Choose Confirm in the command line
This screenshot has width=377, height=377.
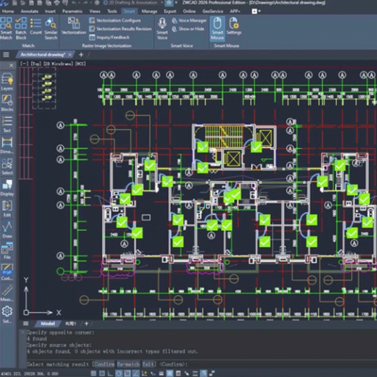pyautogui.click(x=104, y=364)
